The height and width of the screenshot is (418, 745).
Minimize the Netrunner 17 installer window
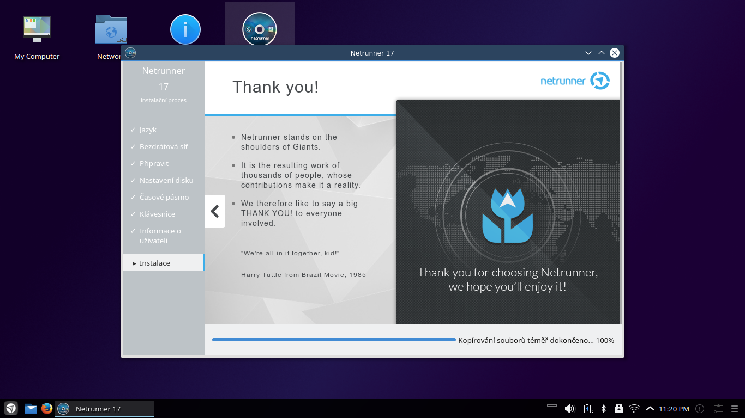pos(588,53)
